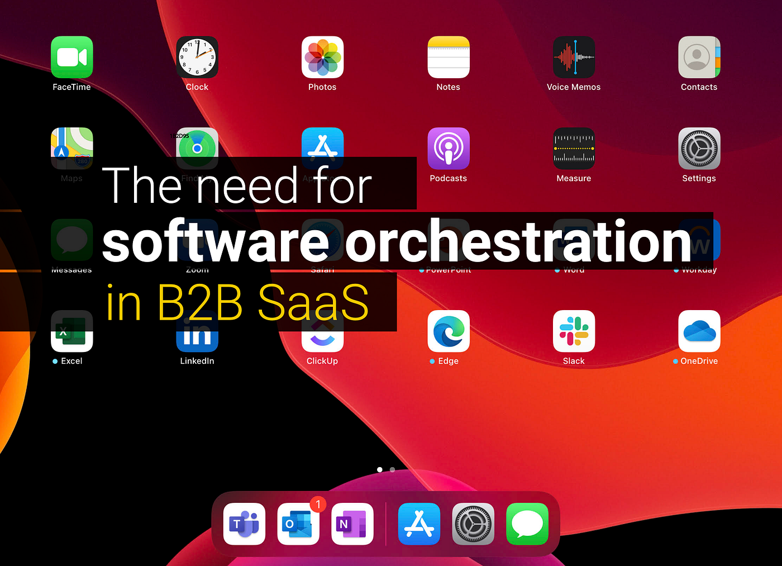Launch Voice Memos
The image size is (782, 566).
click(x=574, y=57)
